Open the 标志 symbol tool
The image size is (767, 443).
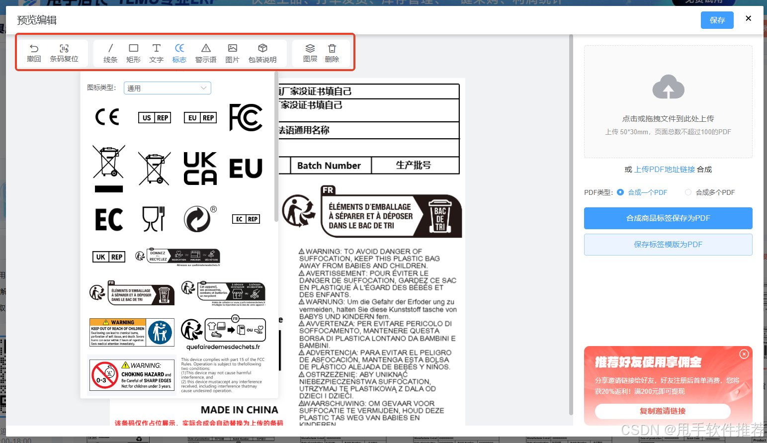[179, 53]
